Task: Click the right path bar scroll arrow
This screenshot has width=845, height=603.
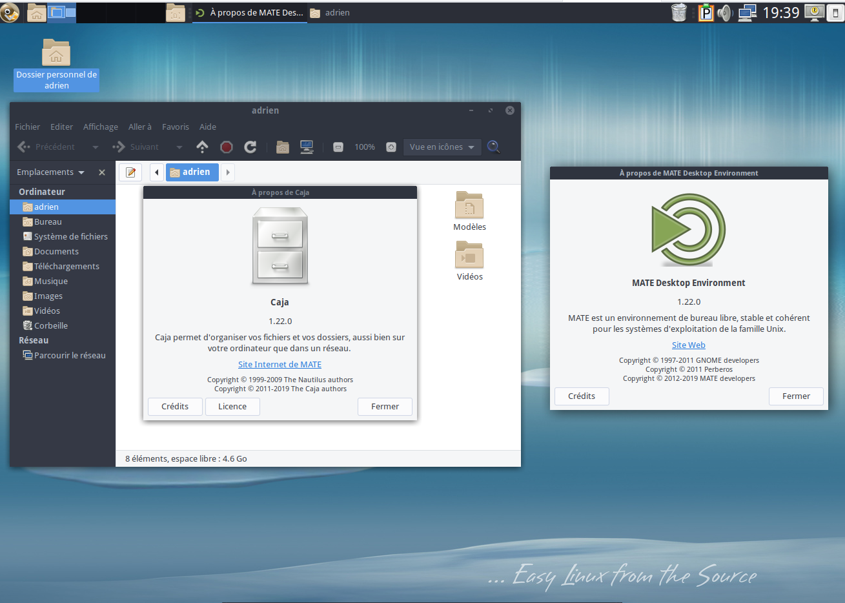Action: pyautogui.click(x=228, y=172)
